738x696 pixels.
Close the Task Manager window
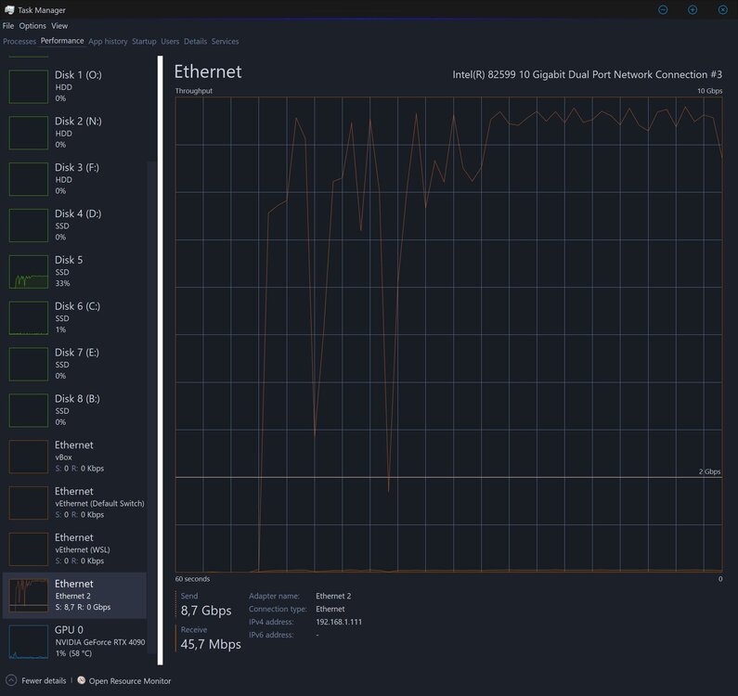coord(722,9)
